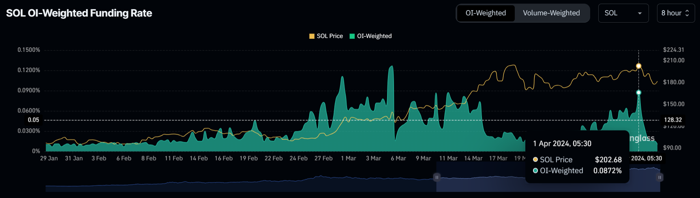Select the OI-Weighted tab
The image size is (700, 198).
coord(486,13)
